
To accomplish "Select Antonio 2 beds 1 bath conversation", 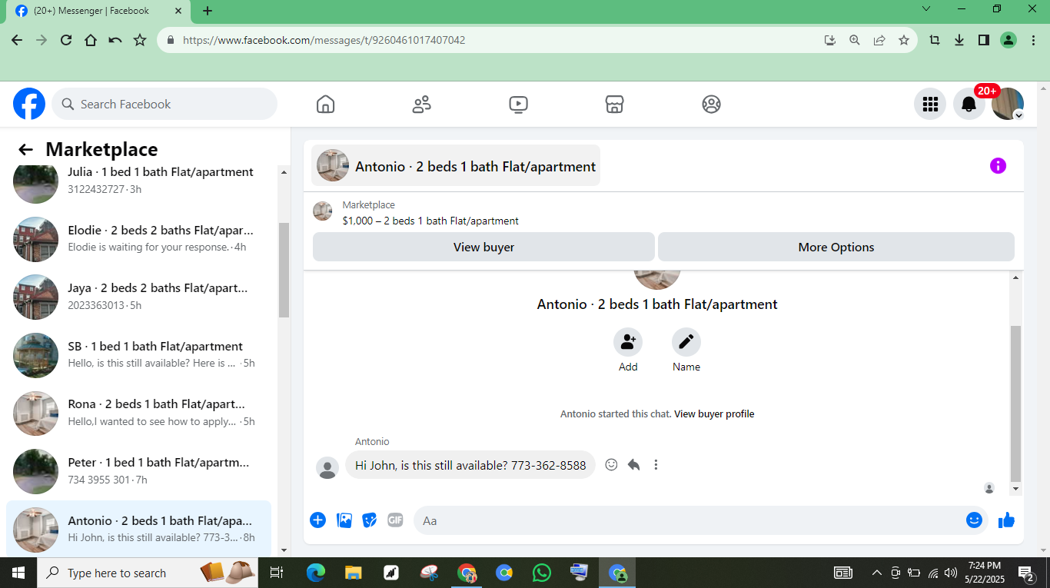I will [139, 529].
